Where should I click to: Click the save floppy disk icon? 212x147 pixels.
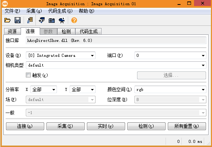[18, 20]
